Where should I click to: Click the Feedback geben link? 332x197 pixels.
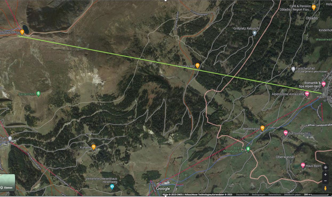292,195
